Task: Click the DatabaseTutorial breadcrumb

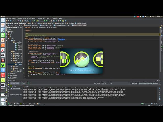Action: click(12, 23)
